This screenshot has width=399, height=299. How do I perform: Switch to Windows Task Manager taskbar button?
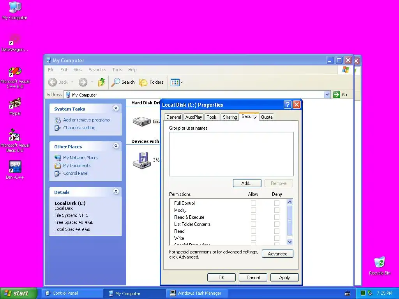click(197, 293)
